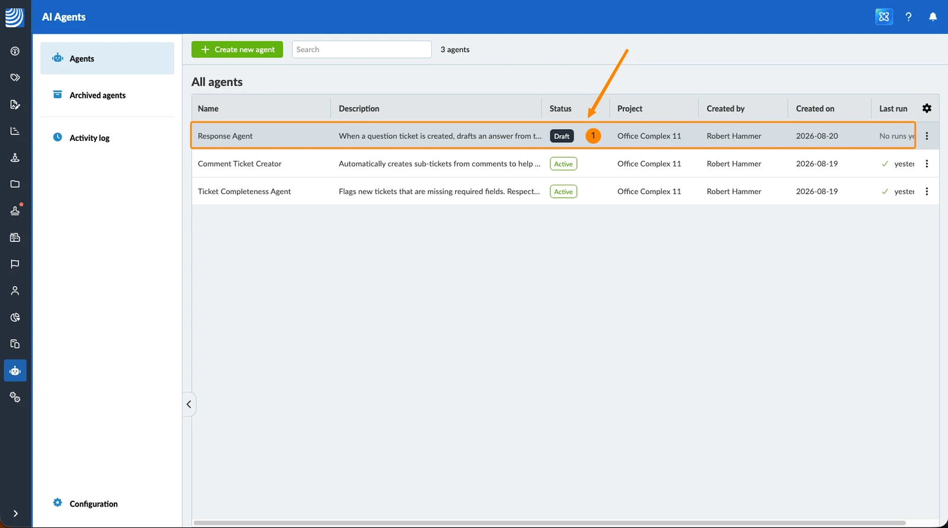Focus the agents Search field

click(x=361, y=50)
